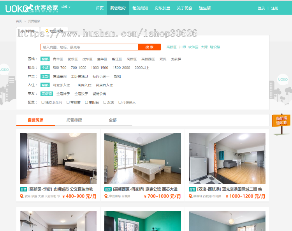Screen dimensions: 292x231
Task: Open the 房东加盟 page
Action: [162, 8]
